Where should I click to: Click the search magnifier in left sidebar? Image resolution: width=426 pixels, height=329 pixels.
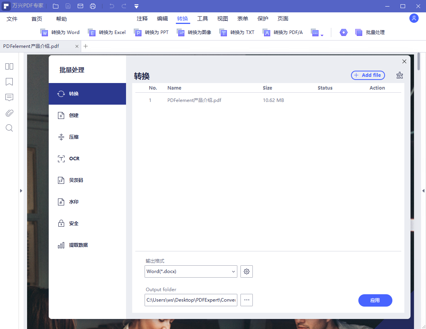click(x=9, y=128)
